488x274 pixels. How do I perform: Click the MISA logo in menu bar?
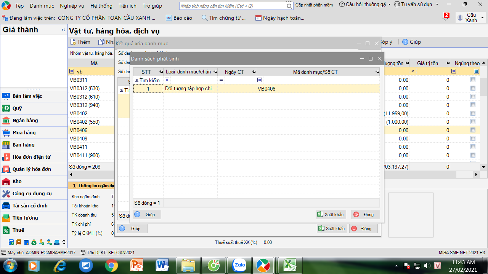[6, 6]
